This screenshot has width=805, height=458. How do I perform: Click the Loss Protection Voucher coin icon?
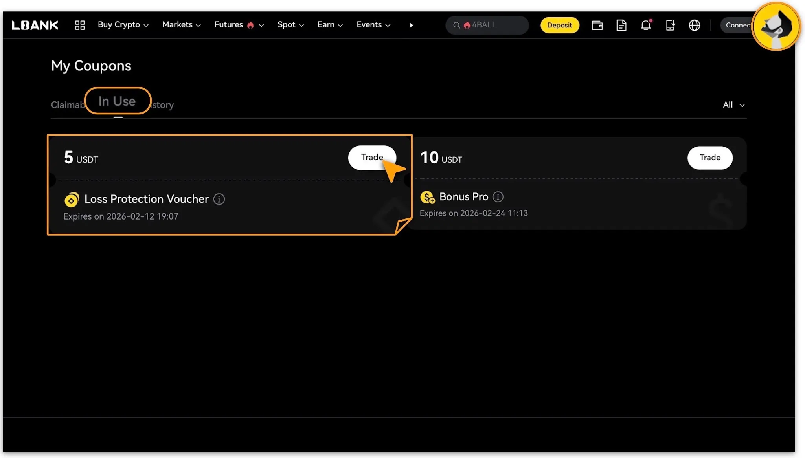coord(72,200)
